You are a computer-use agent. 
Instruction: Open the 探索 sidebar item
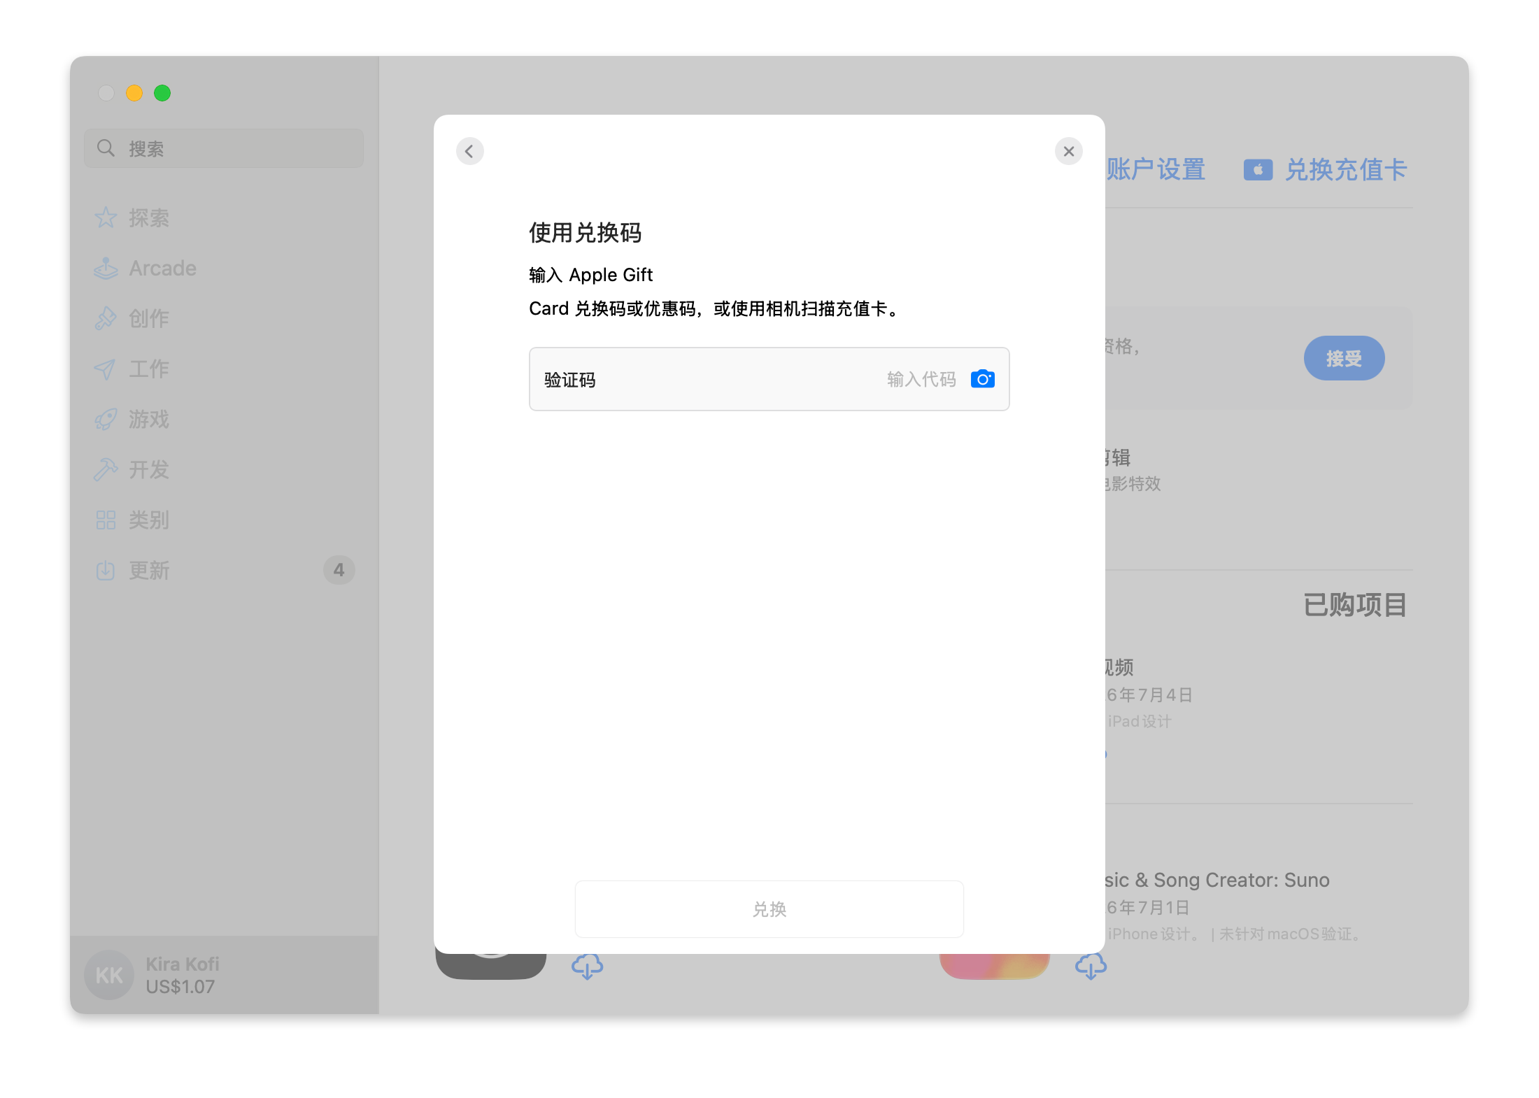point(224,218)
